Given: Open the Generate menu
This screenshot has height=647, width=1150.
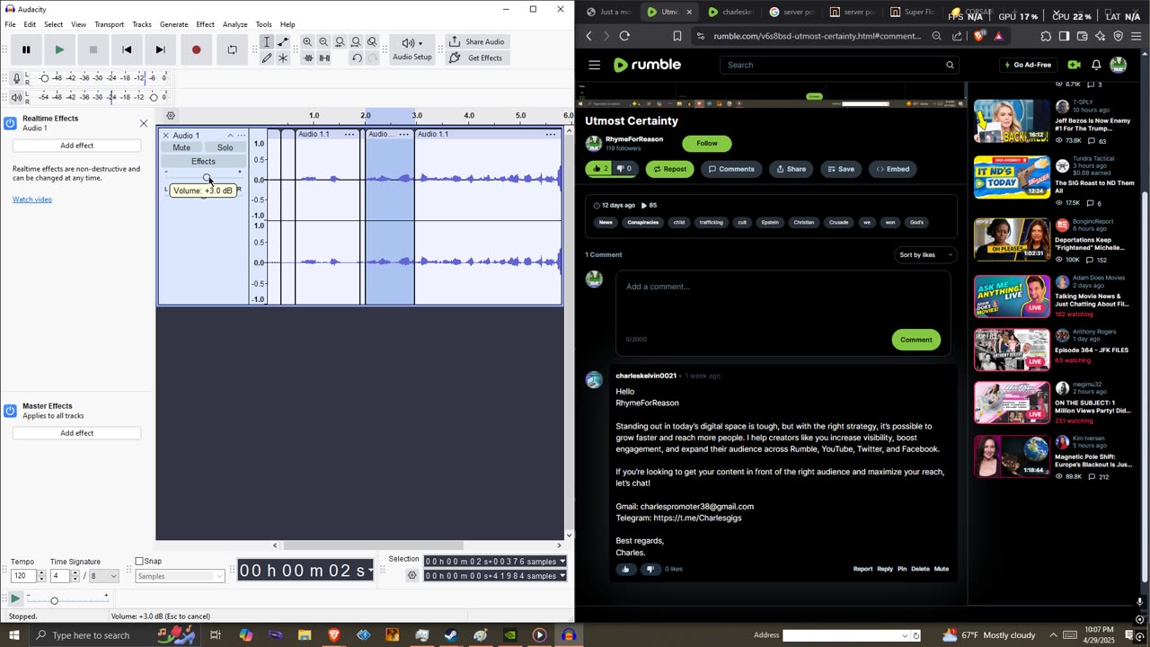Looking at the screenshot, I should point(173,24).
